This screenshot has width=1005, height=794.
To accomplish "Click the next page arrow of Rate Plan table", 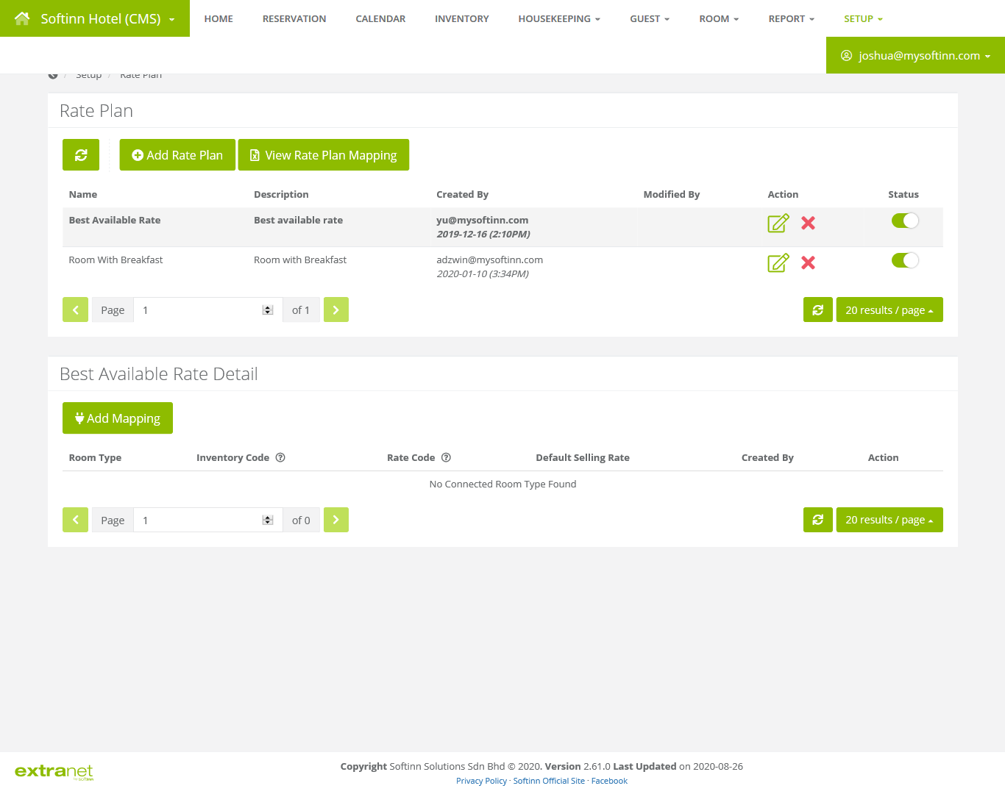I will (x=335, y=310).
